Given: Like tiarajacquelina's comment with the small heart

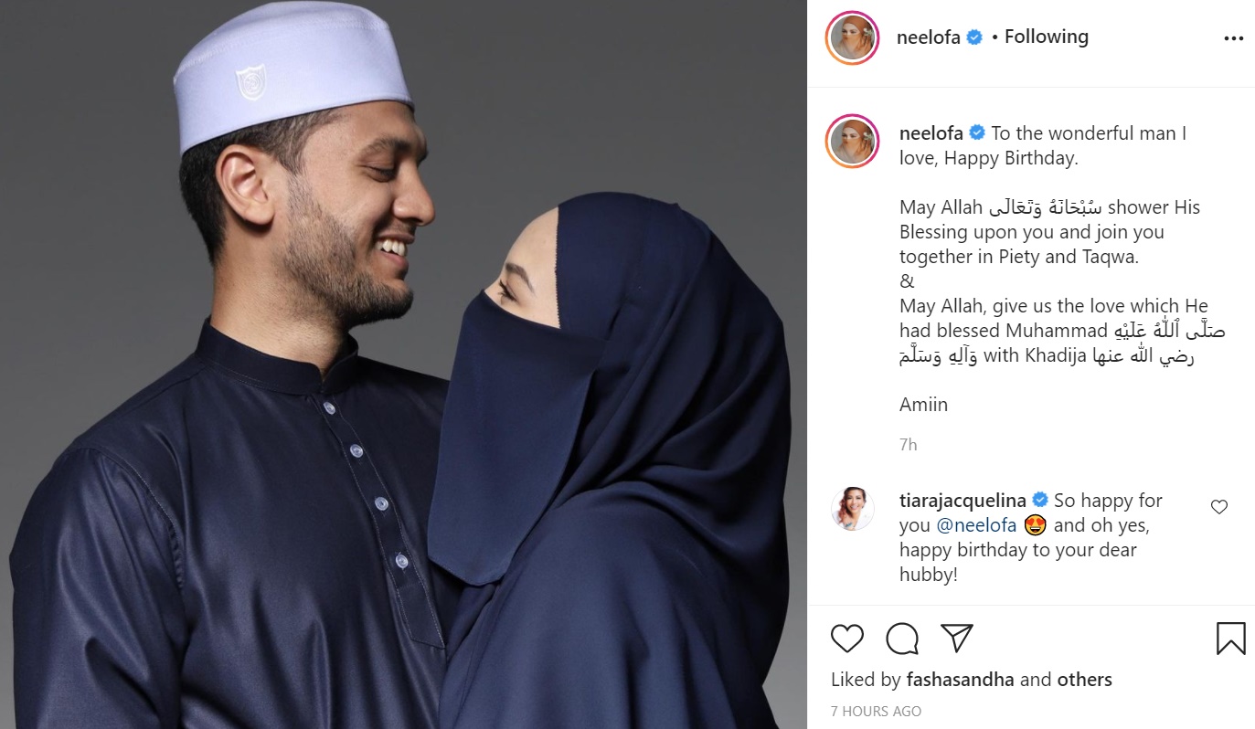Looking at the screenshot, I should pyautogui.click(x=1219, y=507).
